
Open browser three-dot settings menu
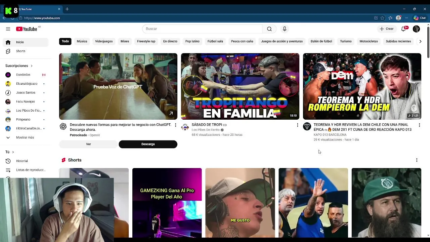pos(406,18)
